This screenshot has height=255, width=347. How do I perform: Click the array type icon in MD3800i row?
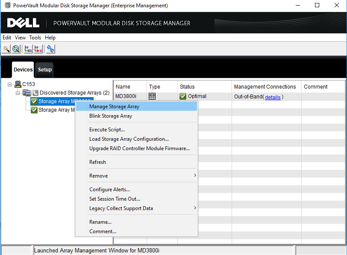pyautogui.click(x=152, y=96)
